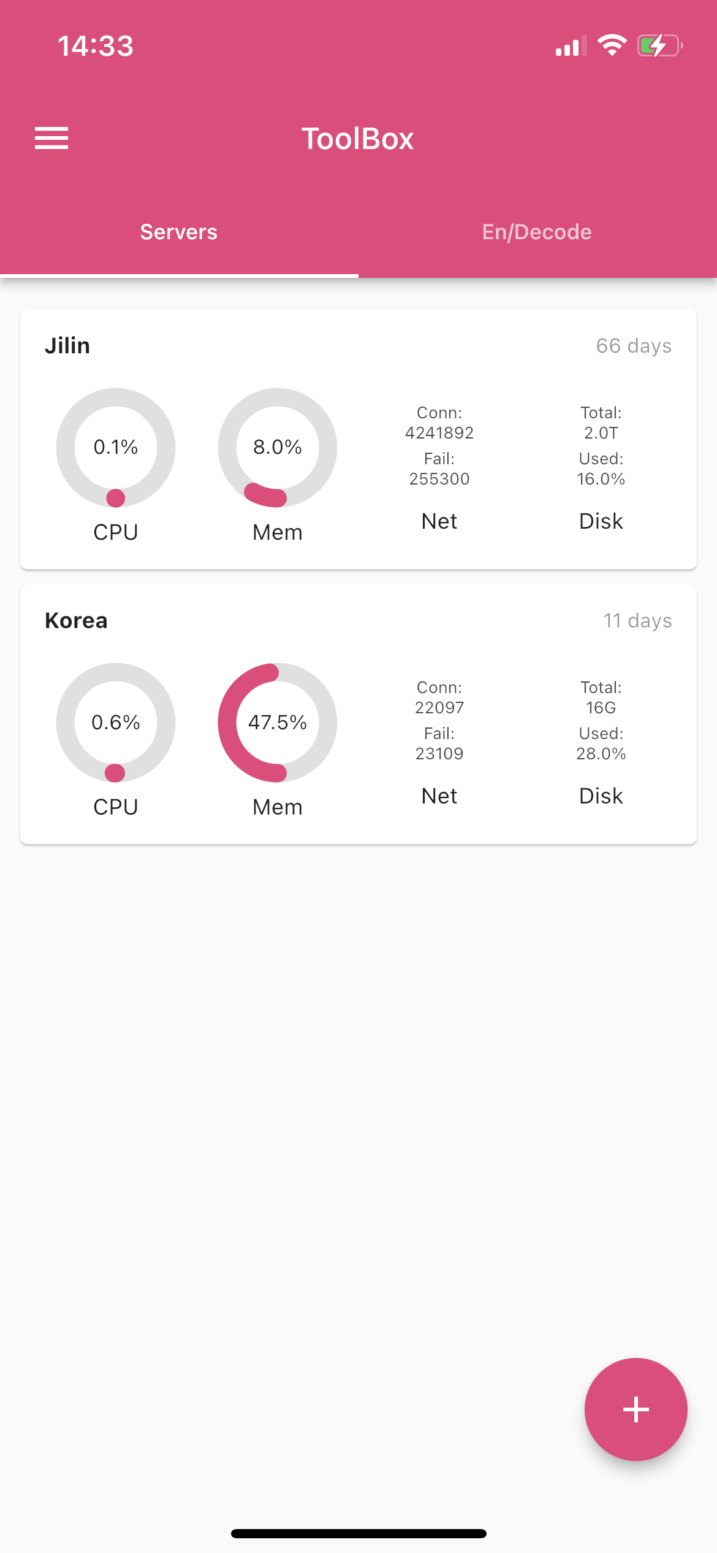The height and width of the screenshot is (1553, 717).
Task: Tap the Wi-Fi status icon
Action: [612, 45]
